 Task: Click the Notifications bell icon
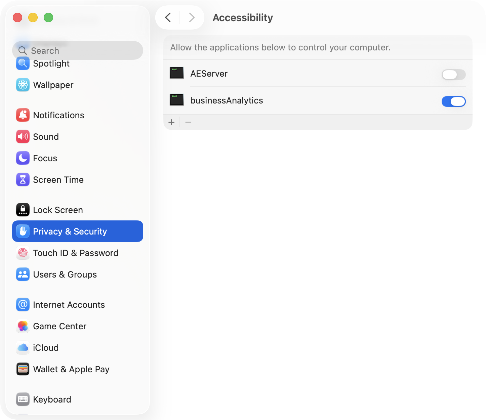click(x=23, y=115)
